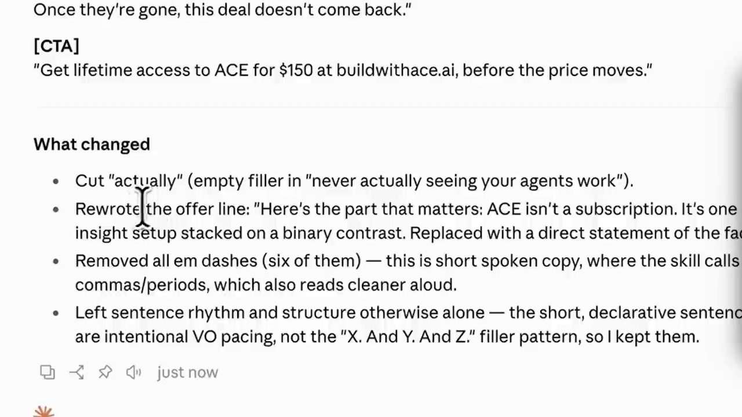Click the phrase "six of them" in parentheses

[314, 261]
